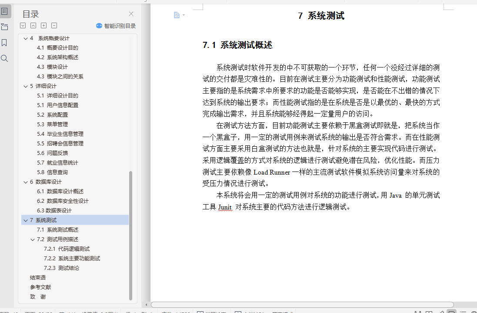The height and width of the screenshot is (313, 477).
Task: Jump to heading 5 详细设计
Action: click(43, 86)
